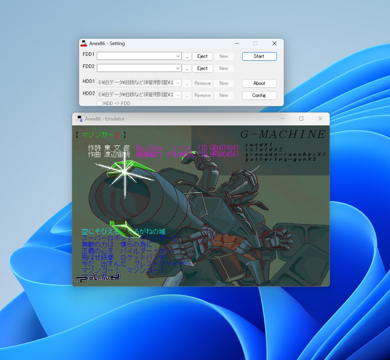
Task: Click the ... browse button for HDD1
Action: pyautogui.click(x=187, y=84)
